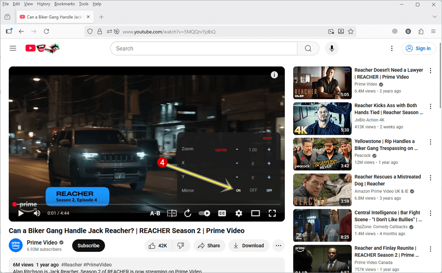Open Tools menu

point(83,4)
